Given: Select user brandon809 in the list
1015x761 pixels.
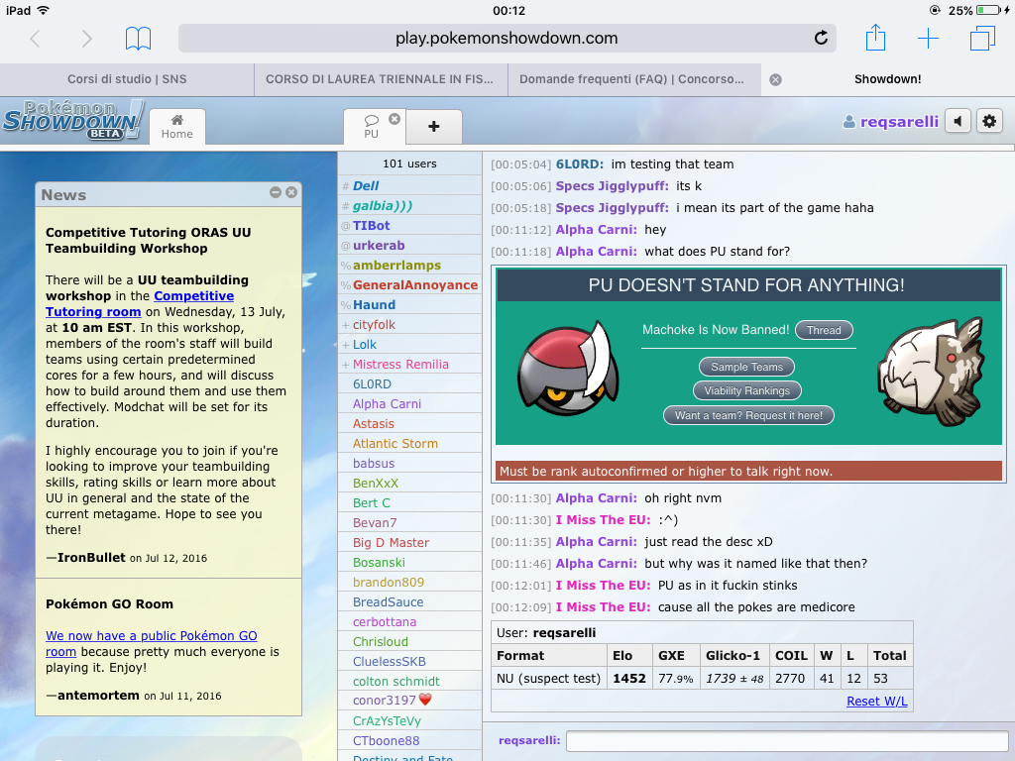Looking at the screenshot, I should pos(409,583).
